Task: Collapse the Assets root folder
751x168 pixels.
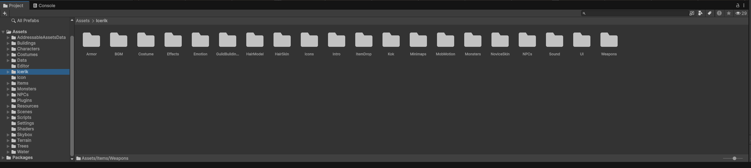Action: tap(3, 32)
